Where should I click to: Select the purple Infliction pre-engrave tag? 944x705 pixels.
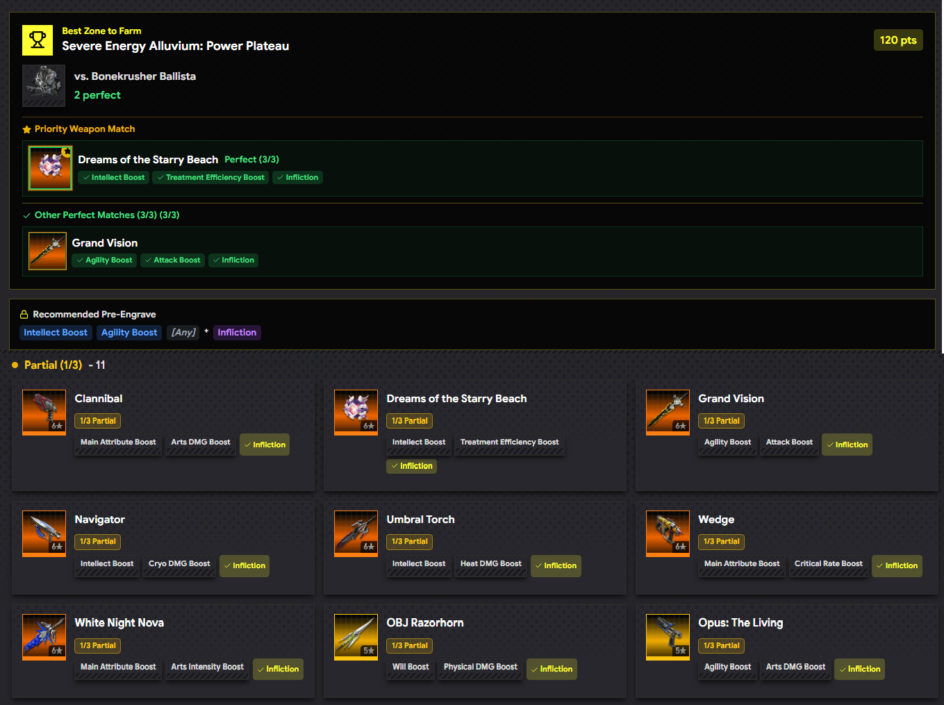[x=237, y=333]
